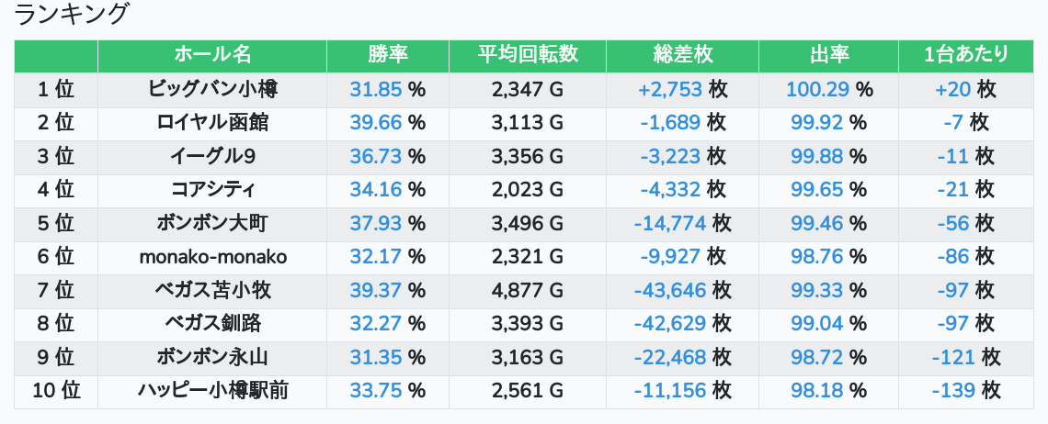This screenshot has height=424, width=1048.
Task: Open ビッグバン小樽 hall name
Action: point(212,89)
